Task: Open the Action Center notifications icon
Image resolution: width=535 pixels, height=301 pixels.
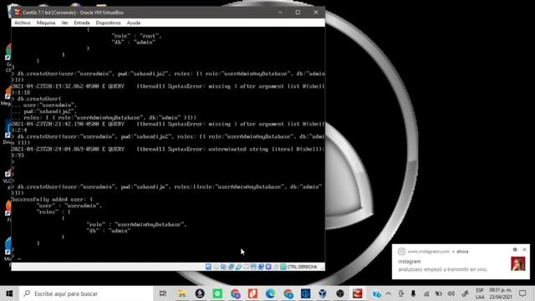Action: [x=522, y=293]
